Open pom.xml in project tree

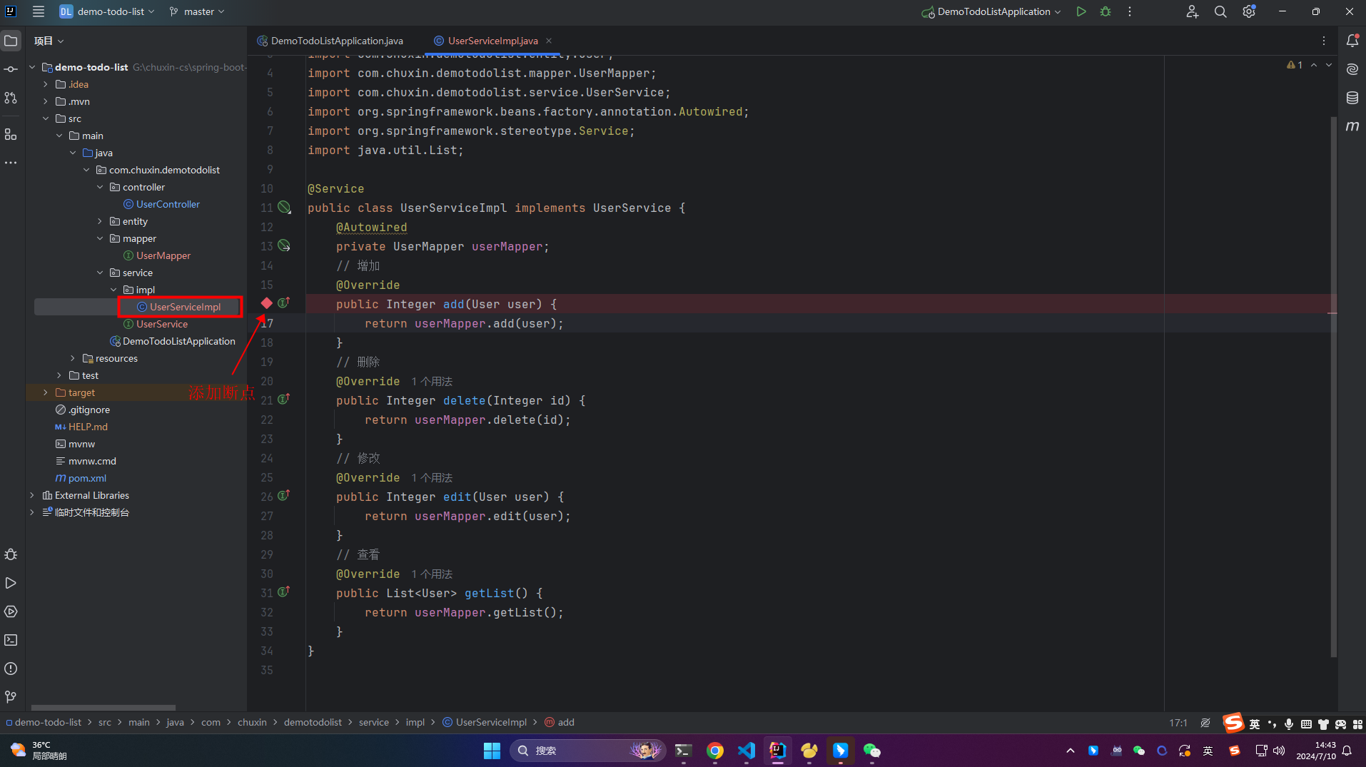pyautogui.click(x=81, y=478)
